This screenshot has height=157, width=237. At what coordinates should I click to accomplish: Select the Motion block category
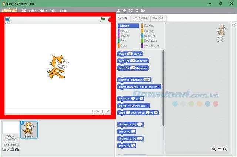[x=128, y=26]
